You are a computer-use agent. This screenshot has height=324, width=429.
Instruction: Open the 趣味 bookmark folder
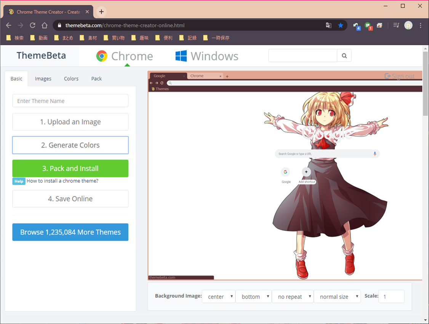click(140, 38)
